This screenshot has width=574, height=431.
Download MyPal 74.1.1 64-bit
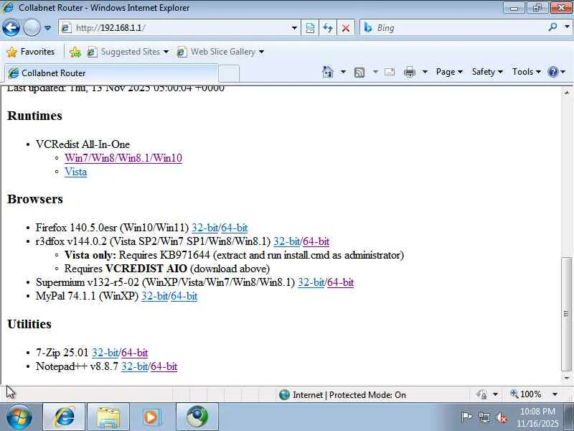tap(184, 296)
